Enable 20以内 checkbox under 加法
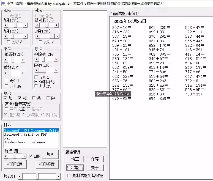 [9, 42]
